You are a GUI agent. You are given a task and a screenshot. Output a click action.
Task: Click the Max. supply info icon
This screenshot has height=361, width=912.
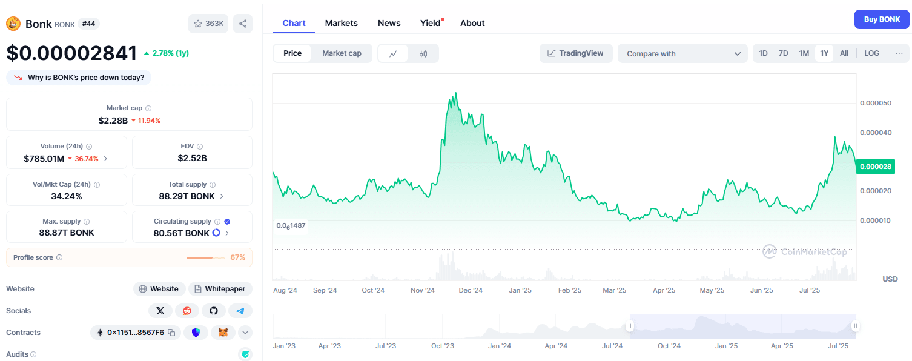point(87,222)
